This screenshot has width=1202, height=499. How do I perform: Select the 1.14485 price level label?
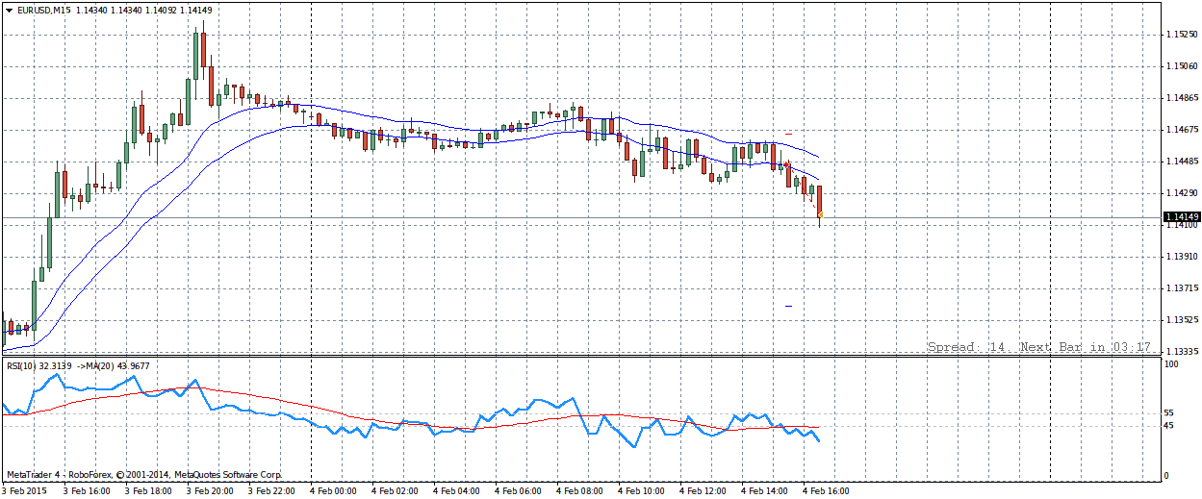pyautogui.click(x=1181, y=162)
